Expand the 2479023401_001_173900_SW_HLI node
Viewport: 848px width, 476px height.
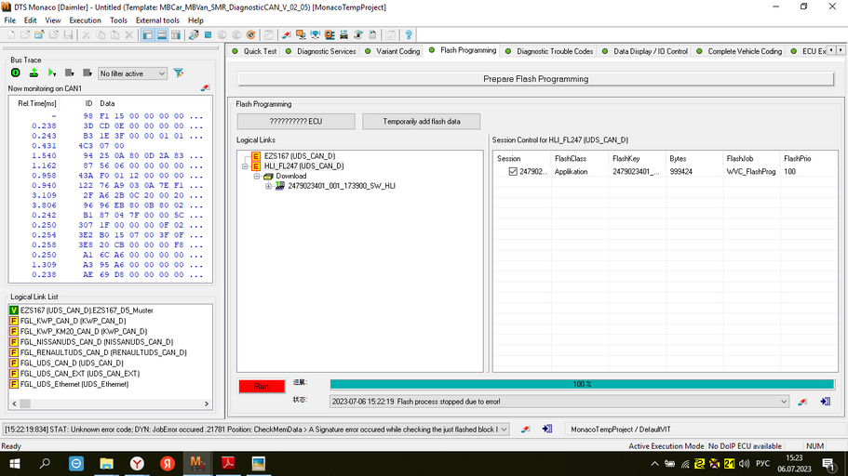[x=268, y=186]
